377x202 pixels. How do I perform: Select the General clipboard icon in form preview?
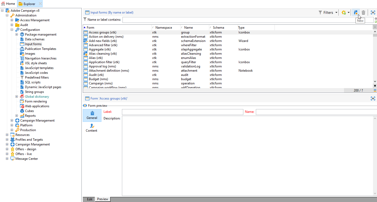coord(92,113)
